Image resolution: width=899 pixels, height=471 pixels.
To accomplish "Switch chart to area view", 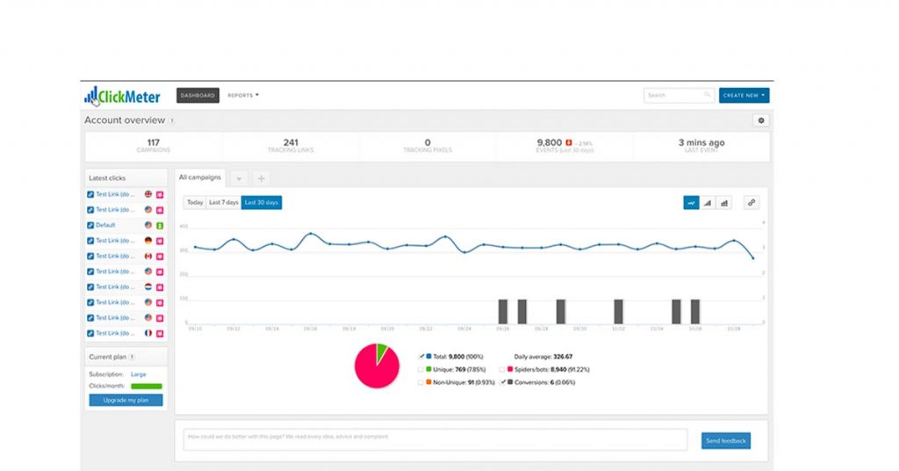I will point(708,202).
